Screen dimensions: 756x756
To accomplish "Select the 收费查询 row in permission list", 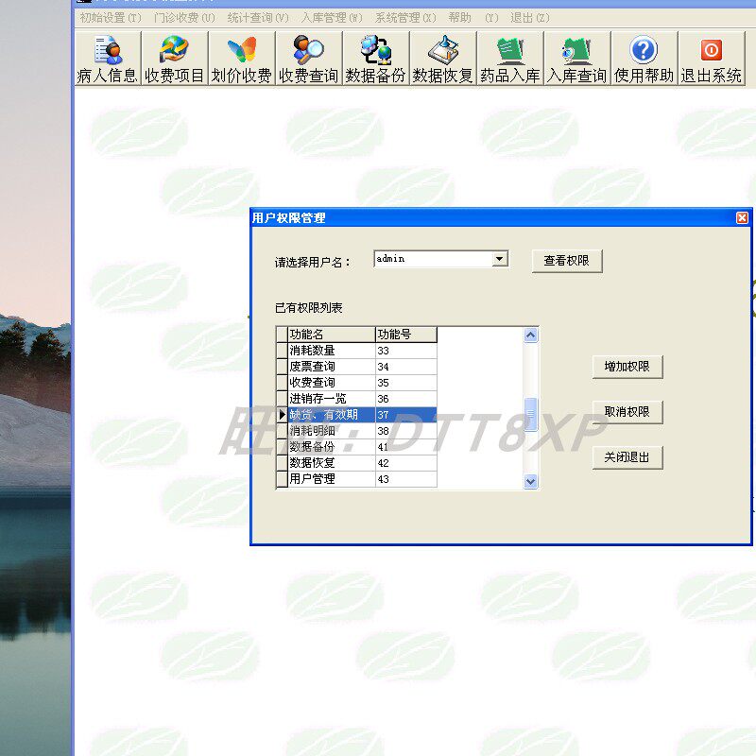I will pyautogui.click(x=357, y=383).
